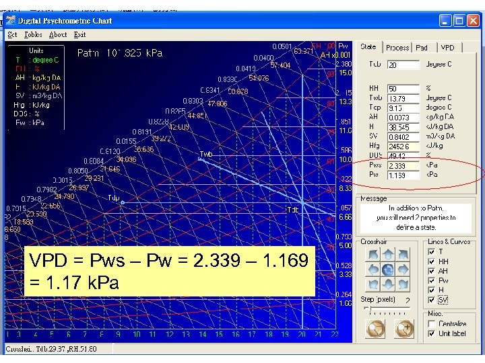Screen dimensions: 485x363
Task: Move crosshair up with the up arrow
Action: pyautogui.click(x=387, y=255)
